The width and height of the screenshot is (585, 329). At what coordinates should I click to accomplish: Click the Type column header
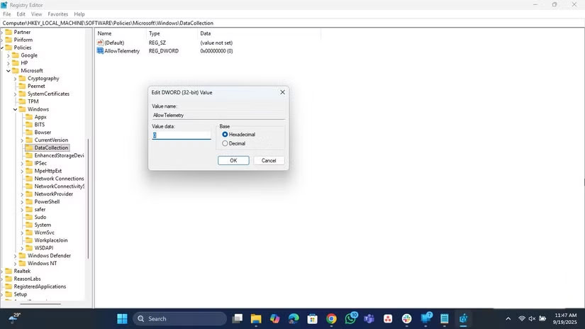[x=173, y=33]
